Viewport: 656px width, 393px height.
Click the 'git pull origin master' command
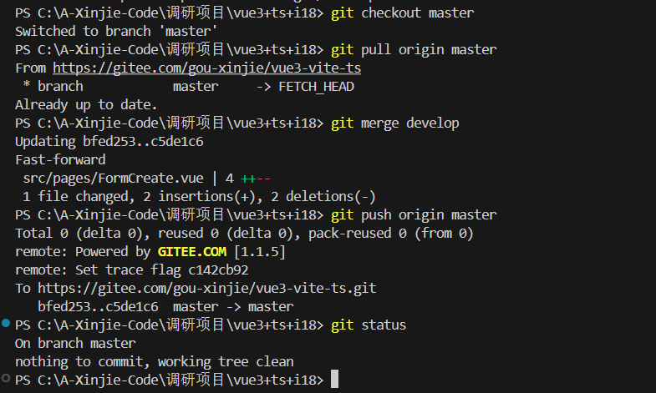coord(413,50)
